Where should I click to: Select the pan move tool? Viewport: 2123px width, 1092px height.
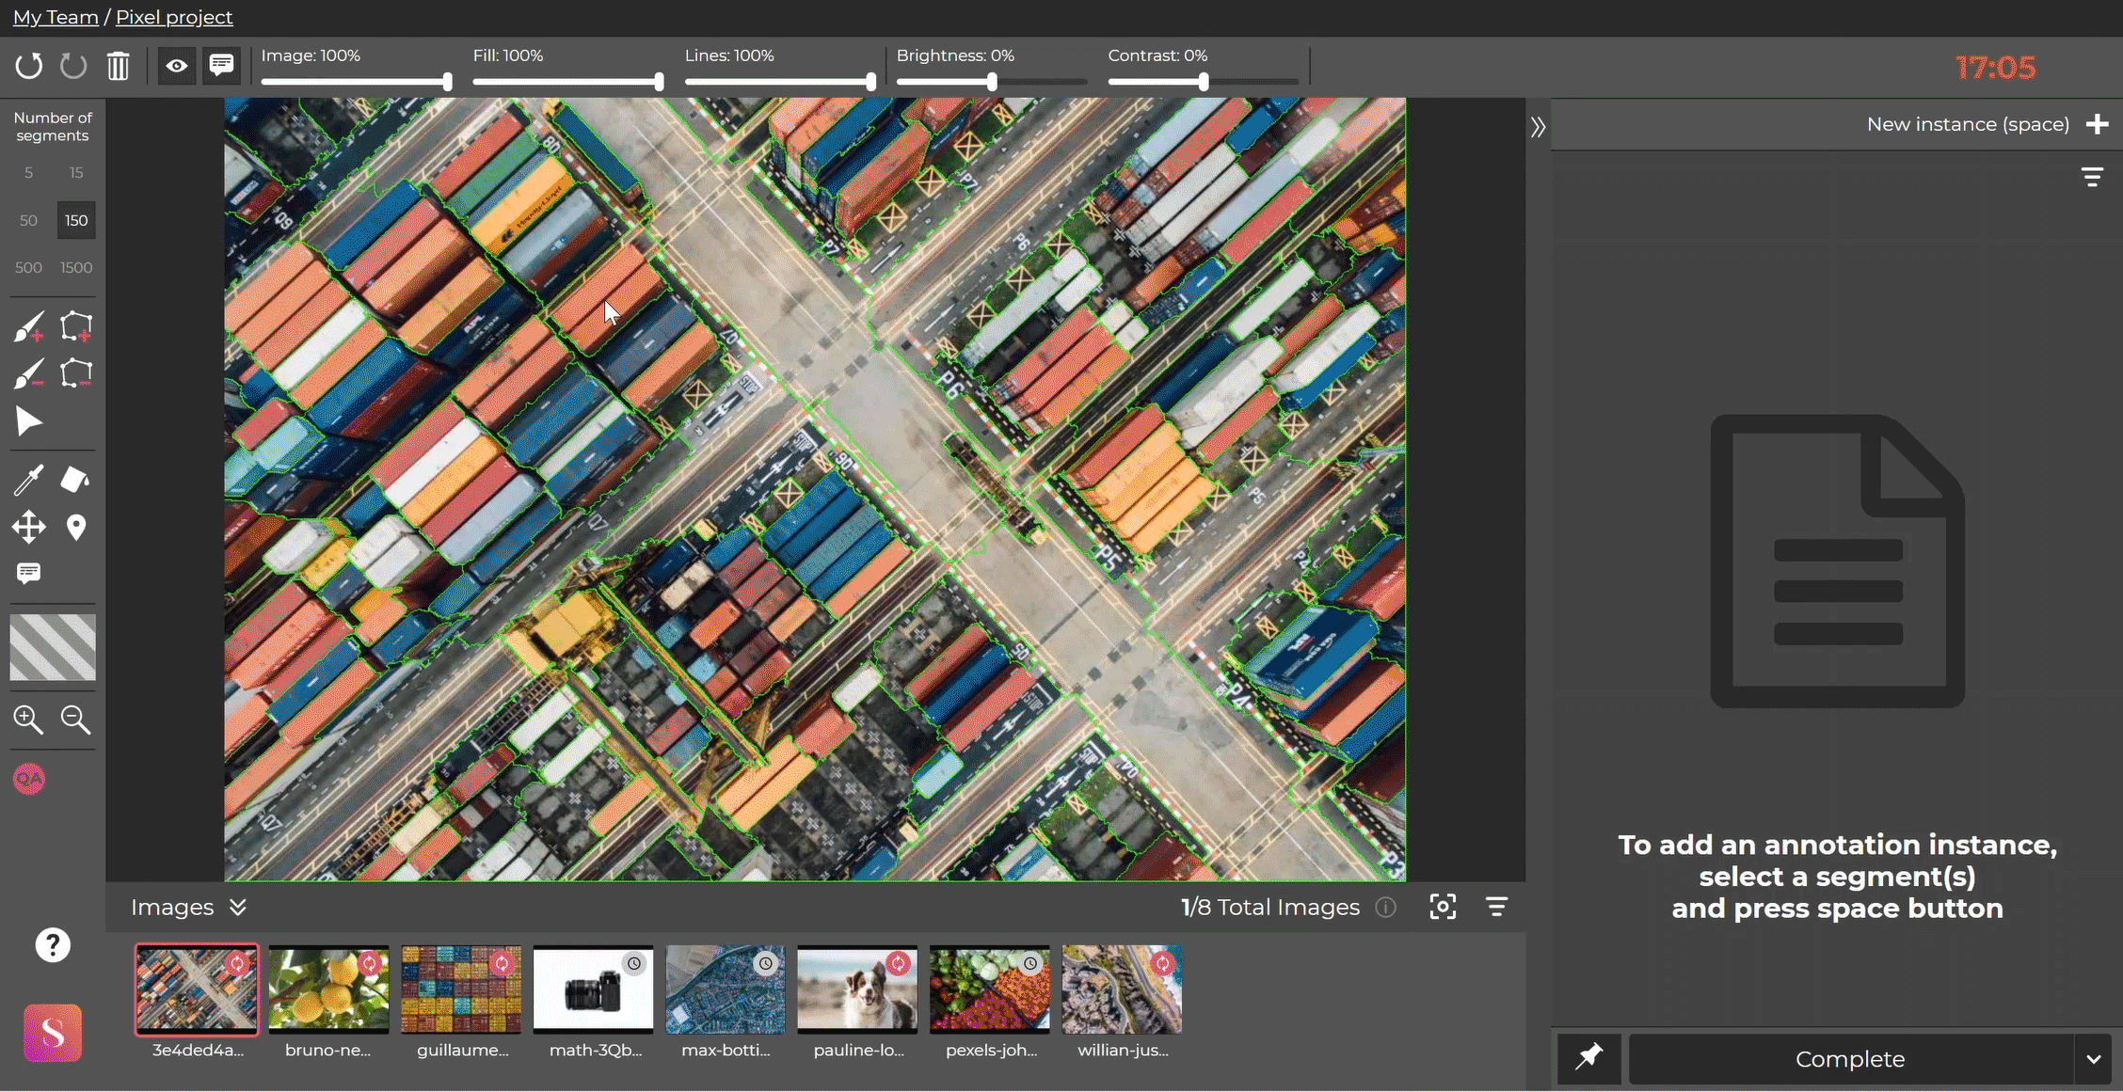29,527
